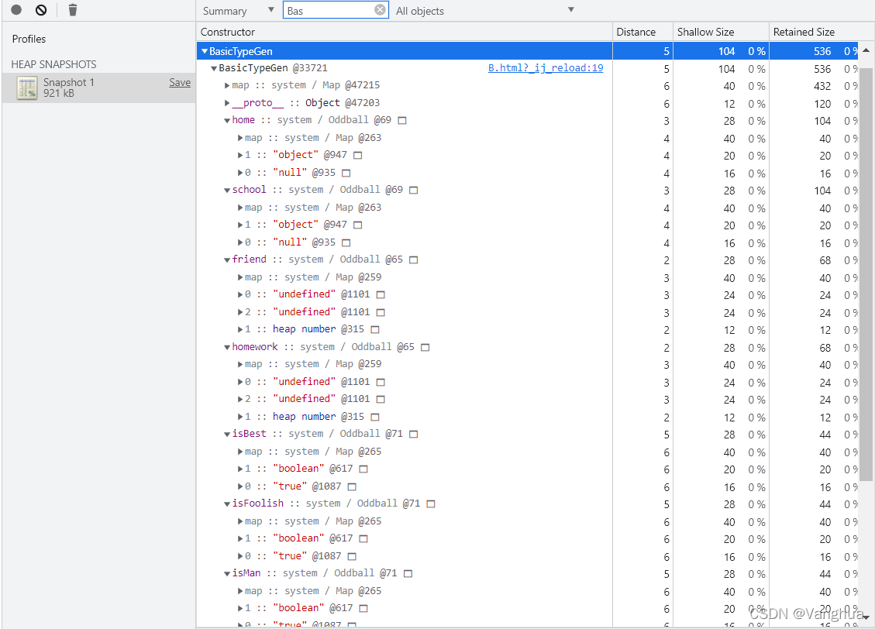The height and width of the screenshot is (629, 875).
Task: Click the box icon next to isFoolish @71
Action: click(431, 504)
